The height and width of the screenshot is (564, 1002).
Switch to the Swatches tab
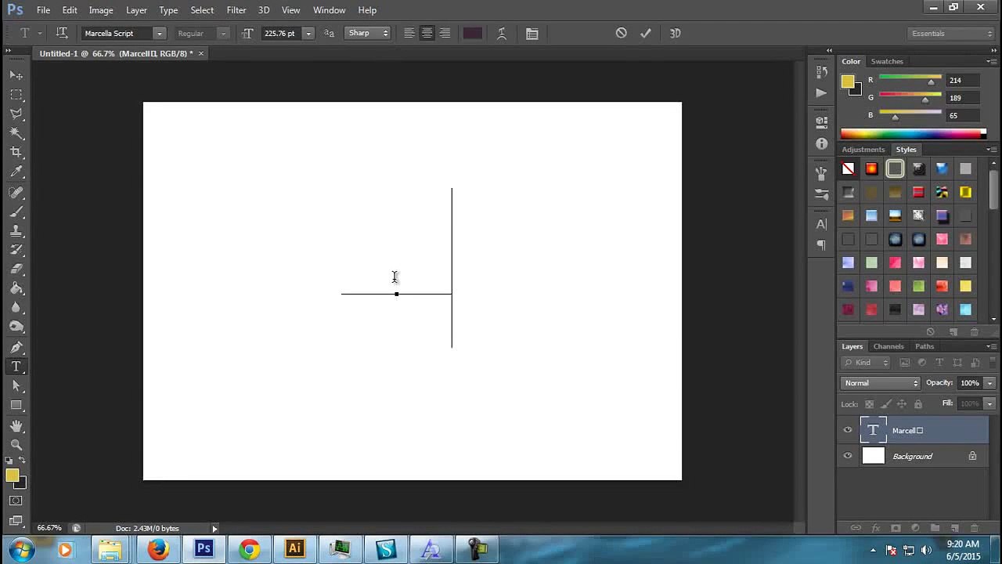pos(887,61)
